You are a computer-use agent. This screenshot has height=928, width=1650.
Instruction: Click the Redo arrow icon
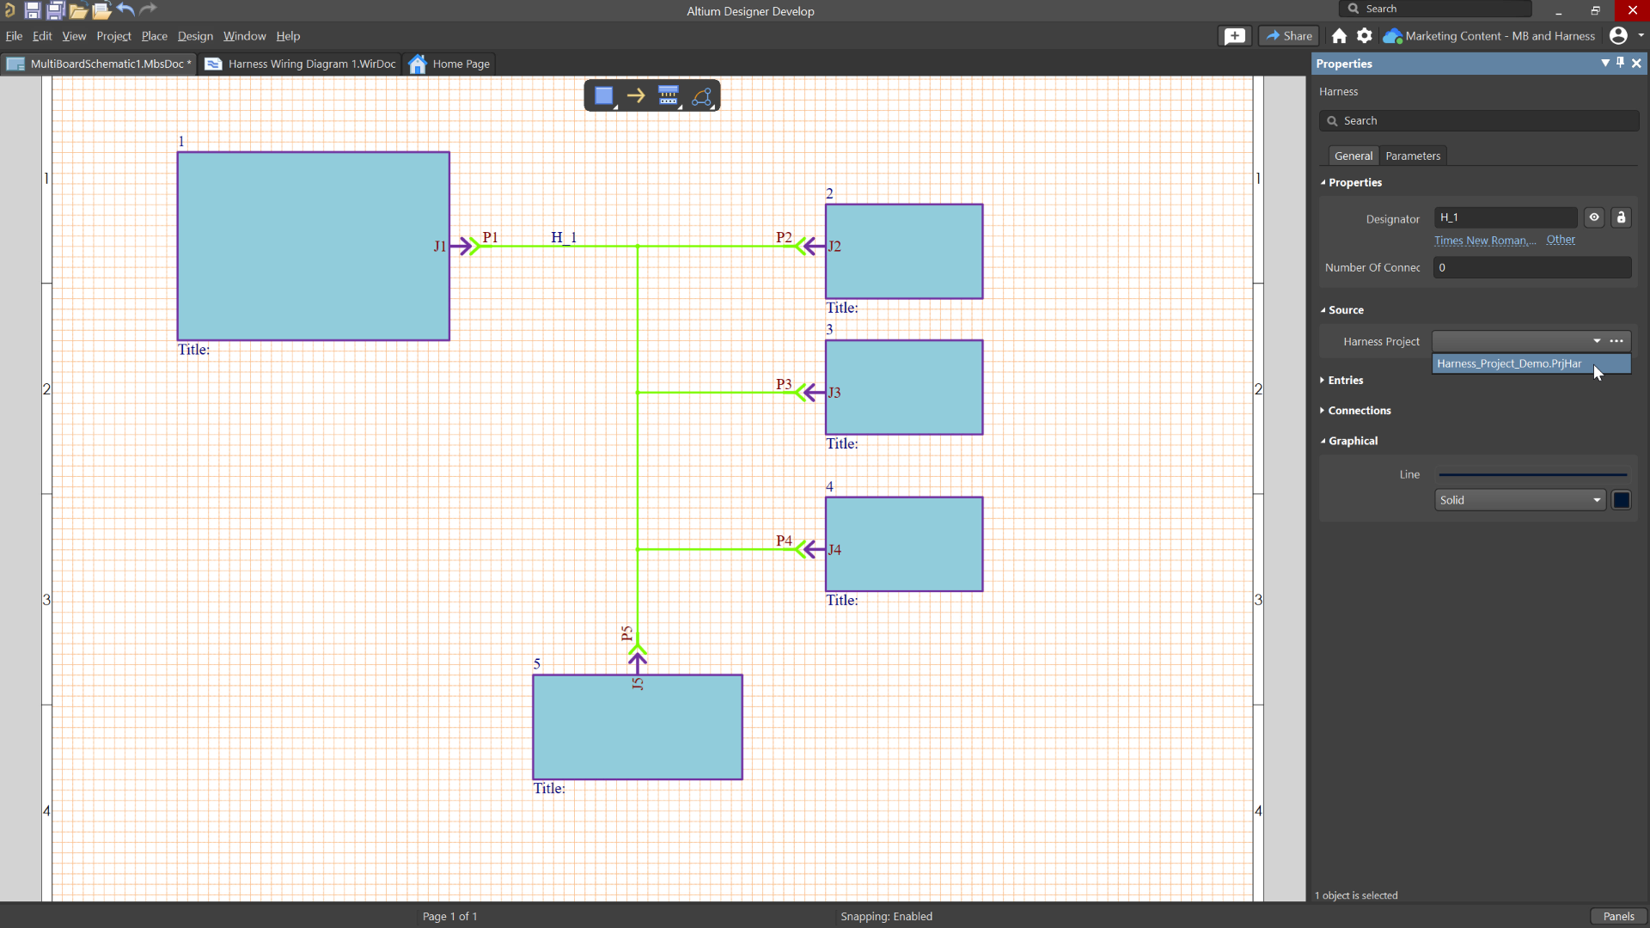point(149,10)
